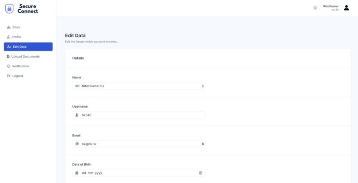
Task: Select the Edit Data menu item
Action: [x=28, y=47]
